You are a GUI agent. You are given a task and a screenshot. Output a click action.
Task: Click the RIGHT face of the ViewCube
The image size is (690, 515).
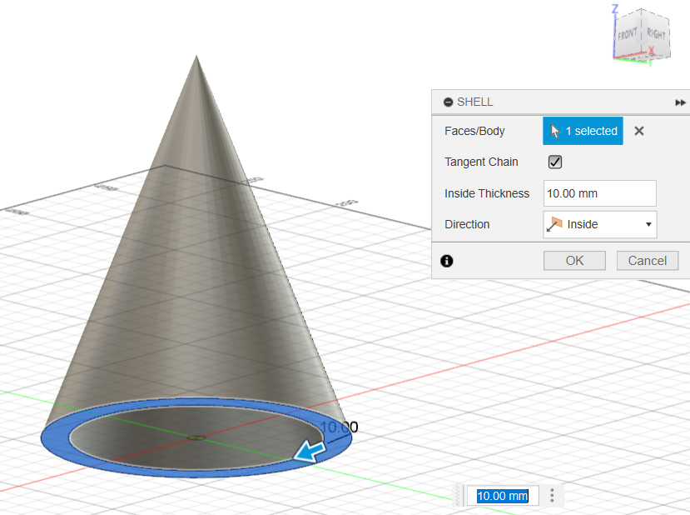coord(656,34)
